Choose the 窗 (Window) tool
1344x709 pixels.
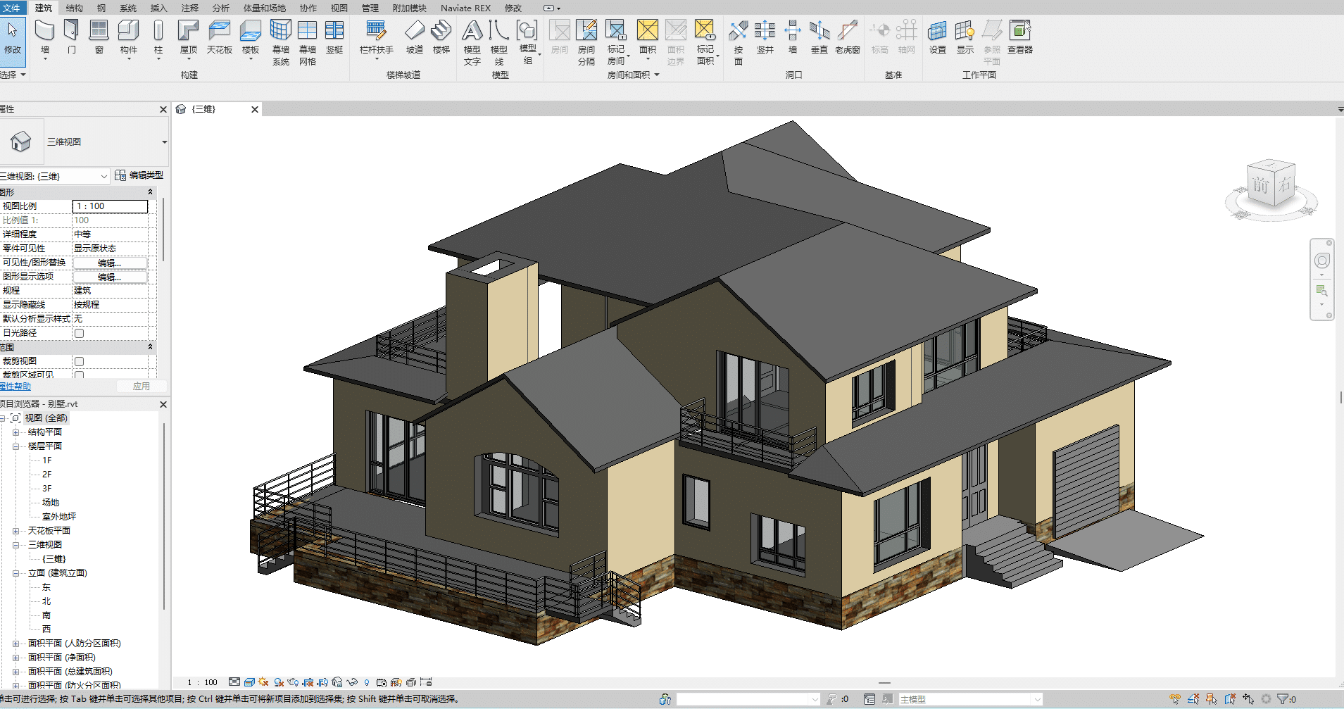coord(99,32)
